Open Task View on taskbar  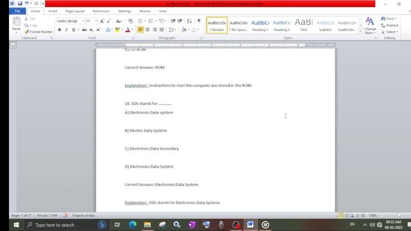(x=117, y=225)
